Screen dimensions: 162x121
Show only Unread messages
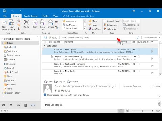[53, 38]
